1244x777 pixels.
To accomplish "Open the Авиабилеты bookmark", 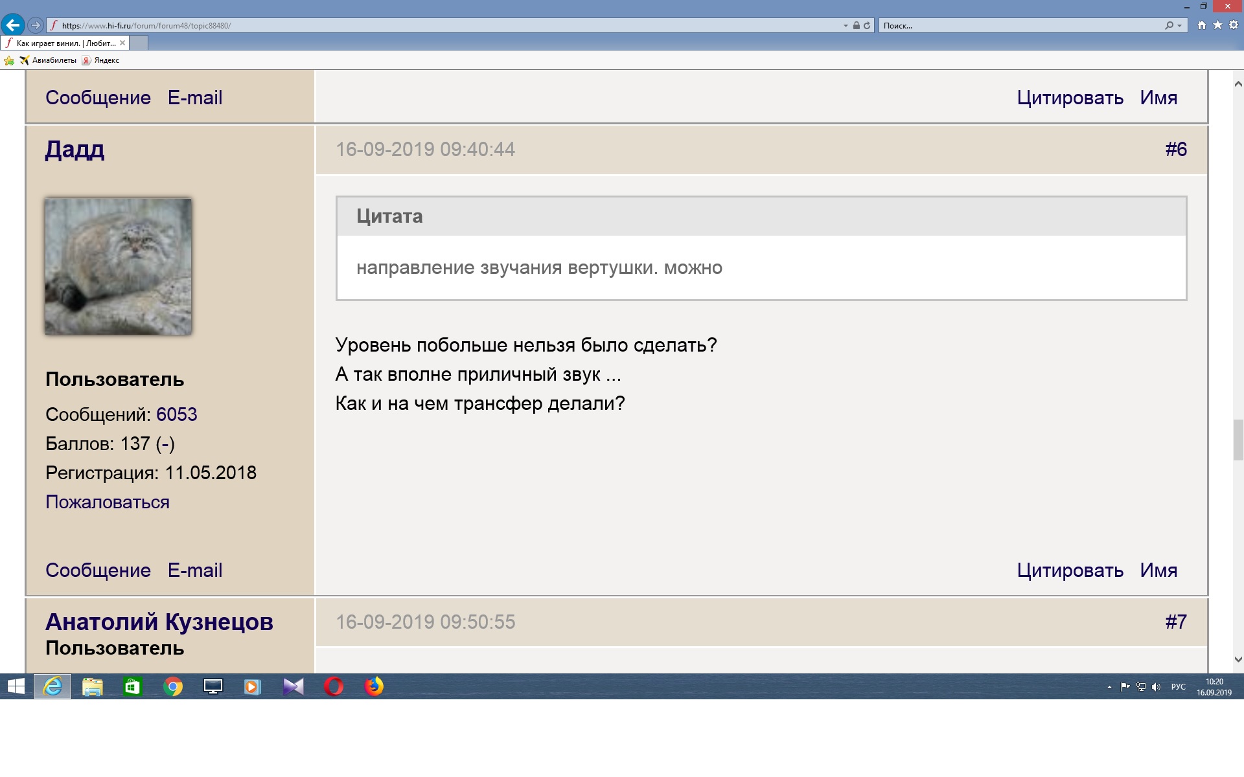I will (48, 60).
